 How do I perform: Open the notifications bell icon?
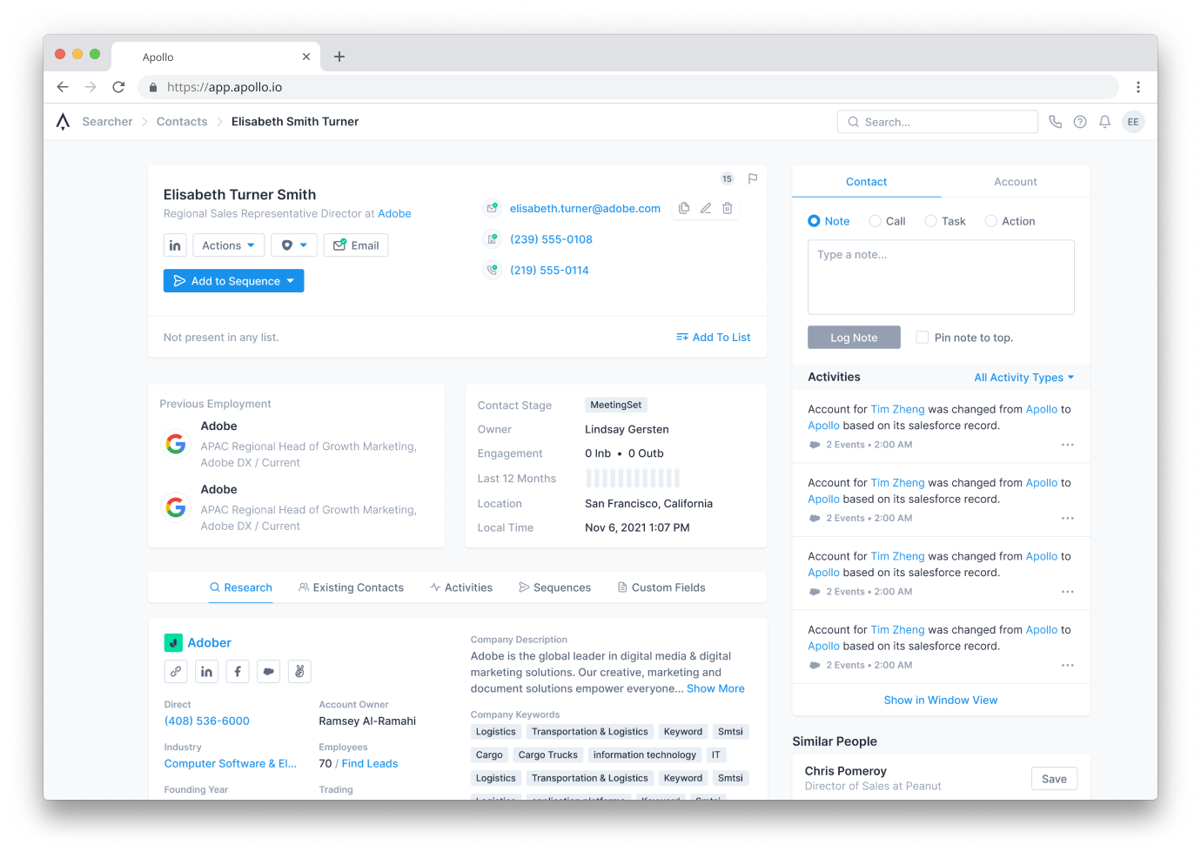click(1104, 122)
